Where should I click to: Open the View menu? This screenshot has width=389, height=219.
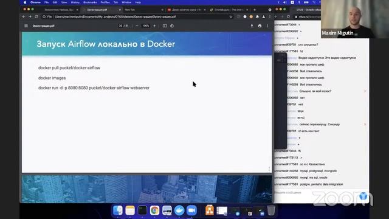pyautogui.click(x=64, y=2)
